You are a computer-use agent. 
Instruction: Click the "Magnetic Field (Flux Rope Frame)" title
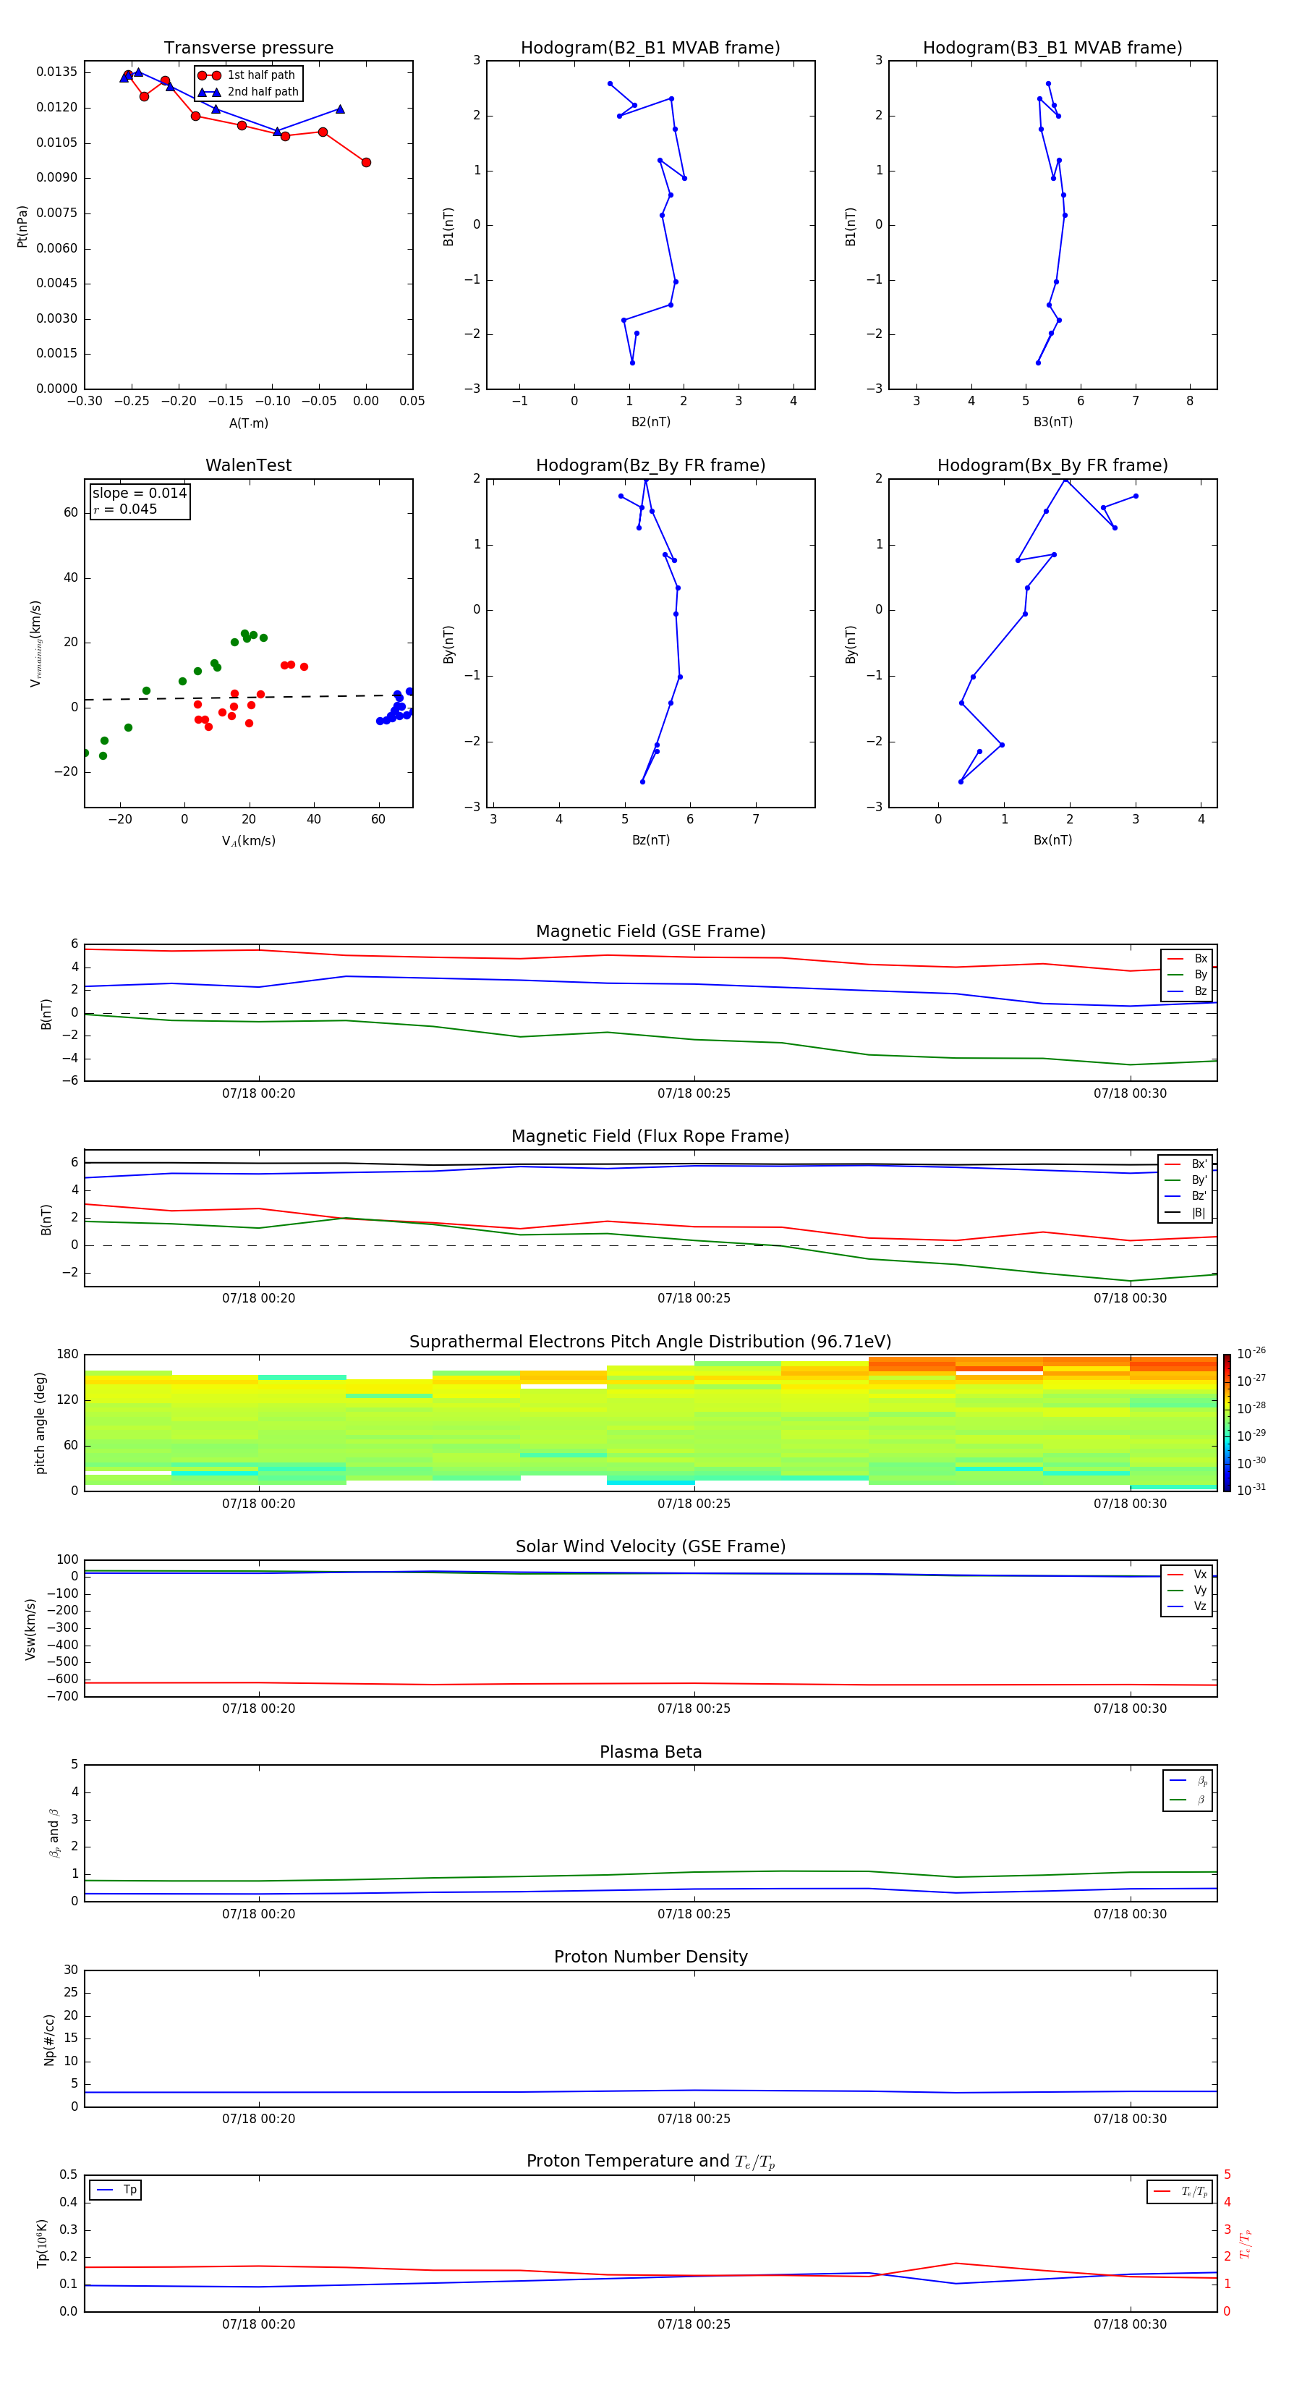tap(650, 1137)
